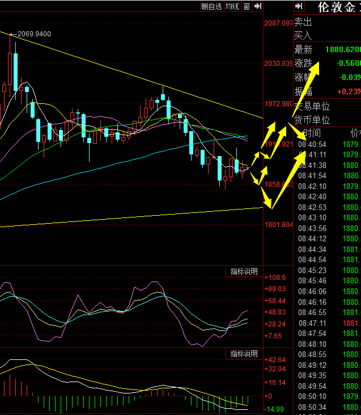
Task: Open 指标说明 for the upper oscillator panel
Action: [x=244, y=271]
